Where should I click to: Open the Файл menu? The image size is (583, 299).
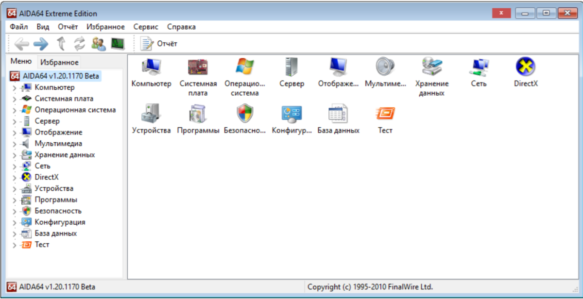coord(19,27)
